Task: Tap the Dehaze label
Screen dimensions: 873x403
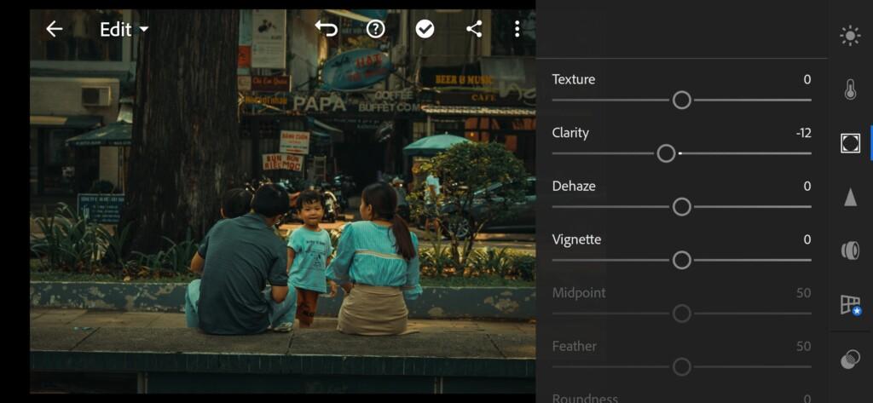Action: (574, 187)
